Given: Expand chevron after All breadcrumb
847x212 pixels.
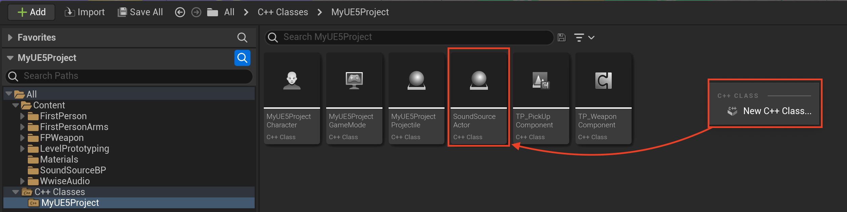Looking at the screenshot, I should 247,13.
